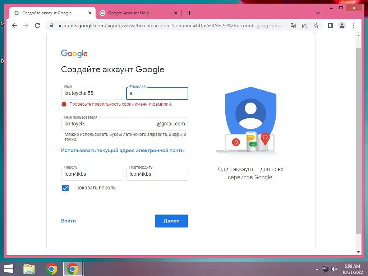This screenshot has width=368, height=276.
Task: Click the scrollbar down arrow
Action: tap(358, 252)
